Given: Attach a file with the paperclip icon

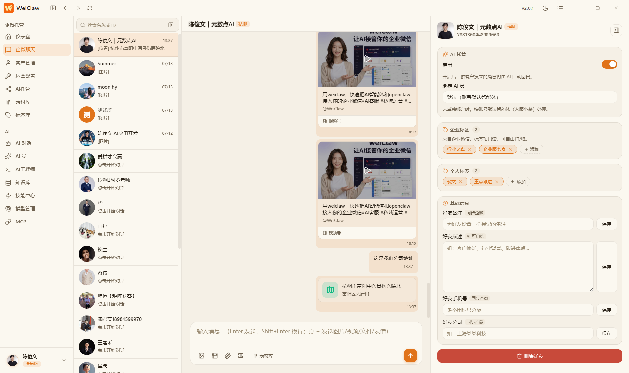Looking at the screenshot, I should [228, 356].
